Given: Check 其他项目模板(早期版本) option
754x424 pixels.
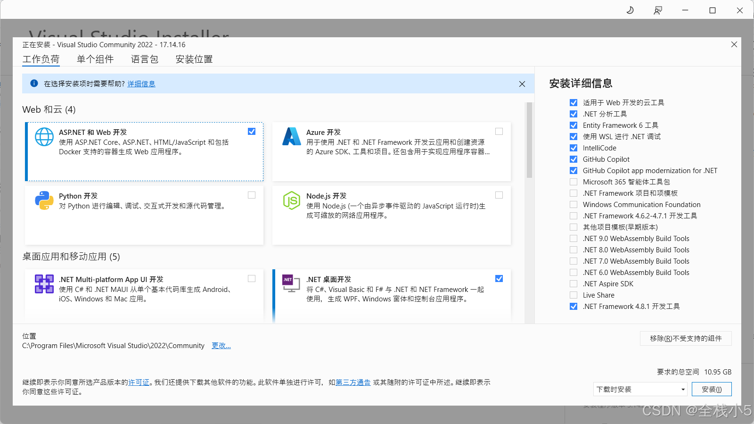Looking at the screenshot, I should pyautogui.click(x=574, y=227).
